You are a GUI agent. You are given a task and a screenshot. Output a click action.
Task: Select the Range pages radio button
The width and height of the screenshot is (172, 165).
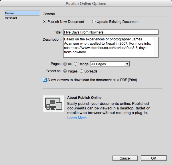coord(76,64)
